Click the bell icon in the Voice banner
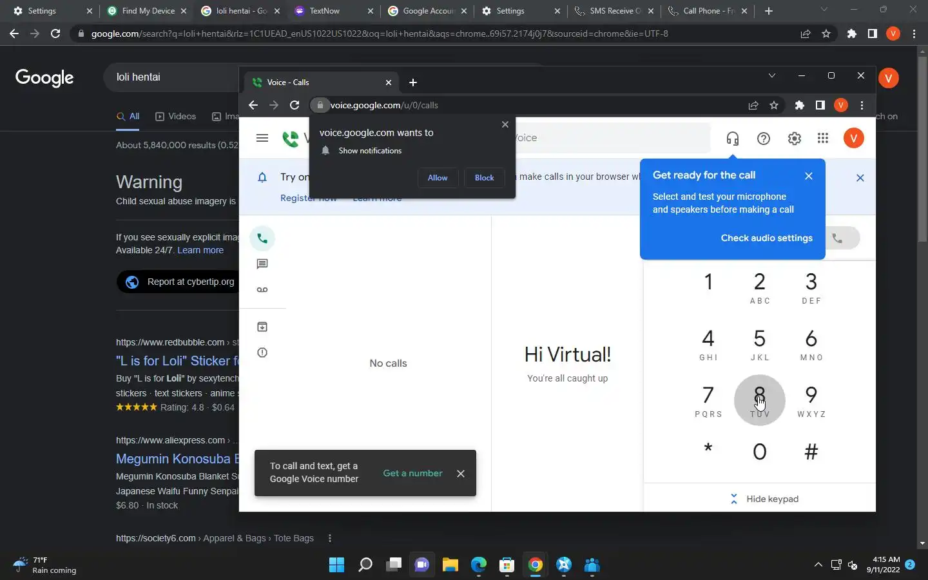The image size is (928, 580). 262,177
